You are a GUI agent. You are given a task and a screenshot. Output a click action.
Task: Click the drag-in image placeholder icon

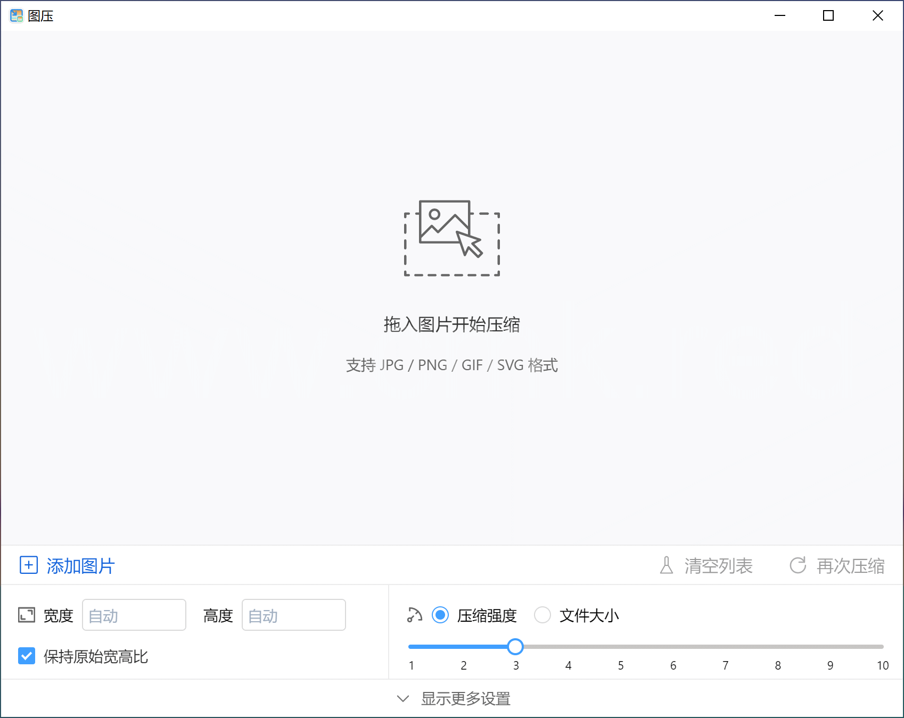click(x=451, y=238)
